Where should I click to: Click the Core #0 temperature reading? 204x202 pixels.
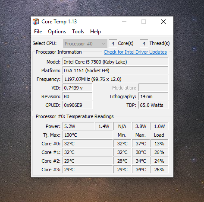click(x=88, y=144)
